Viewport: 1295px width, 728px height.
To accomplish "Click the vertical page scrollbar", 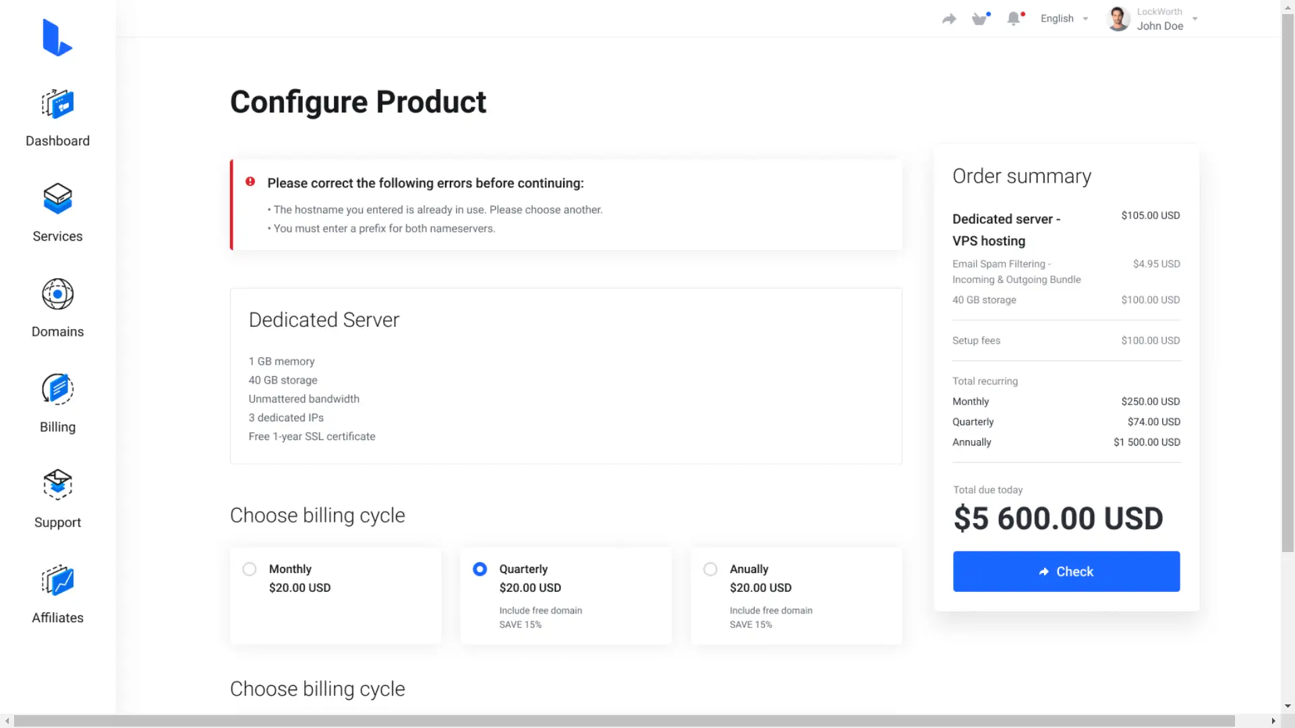I will 1288,283.
